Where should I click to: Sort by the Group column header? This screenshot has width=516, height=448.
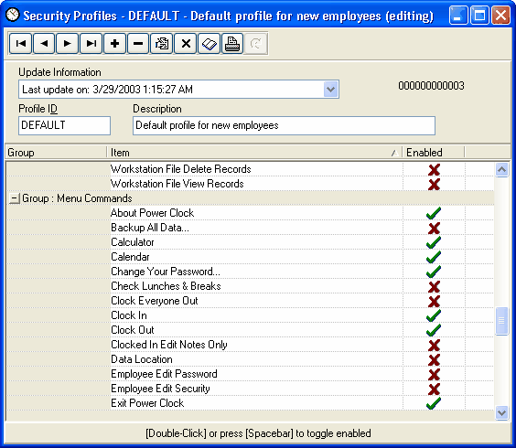[x=57, y=153]
